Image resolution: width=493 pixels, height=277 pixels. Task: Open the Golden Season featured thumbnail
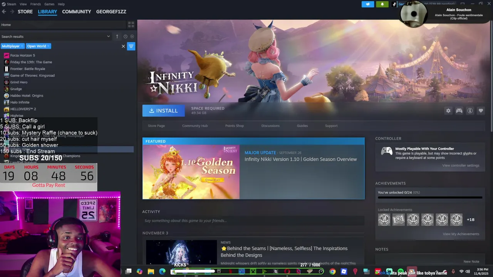point(191,172)
